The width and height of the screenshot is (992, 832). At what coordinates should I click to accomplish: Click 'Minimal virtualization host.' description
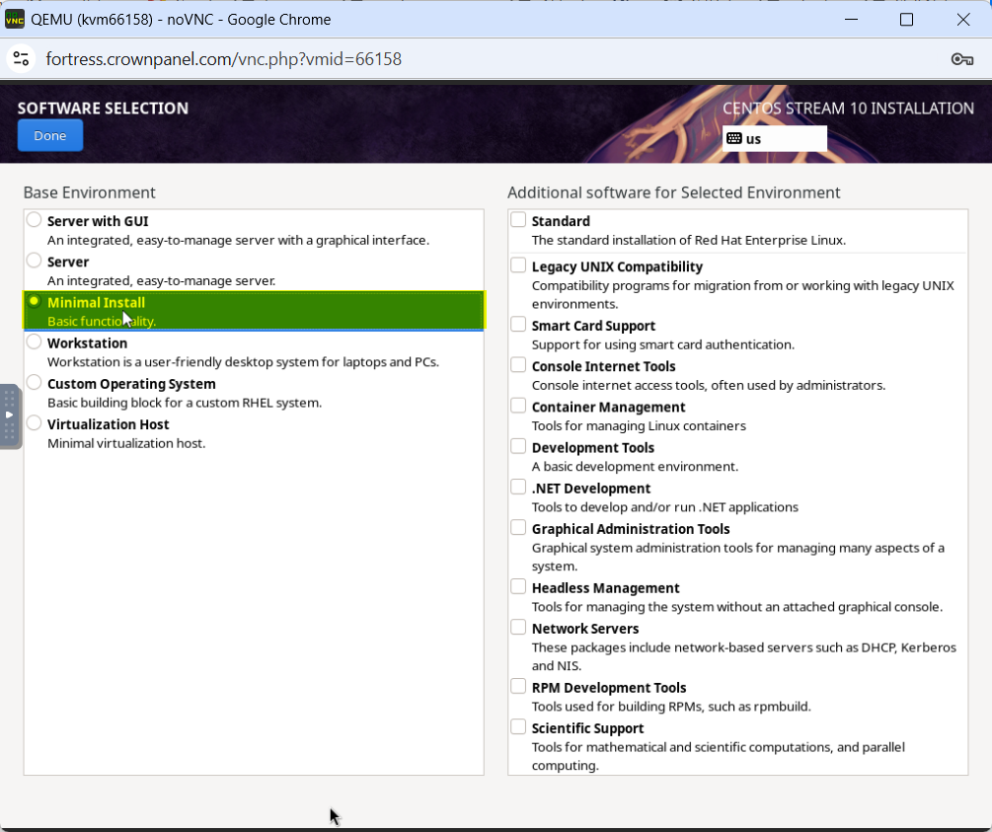tap(126, 443)
